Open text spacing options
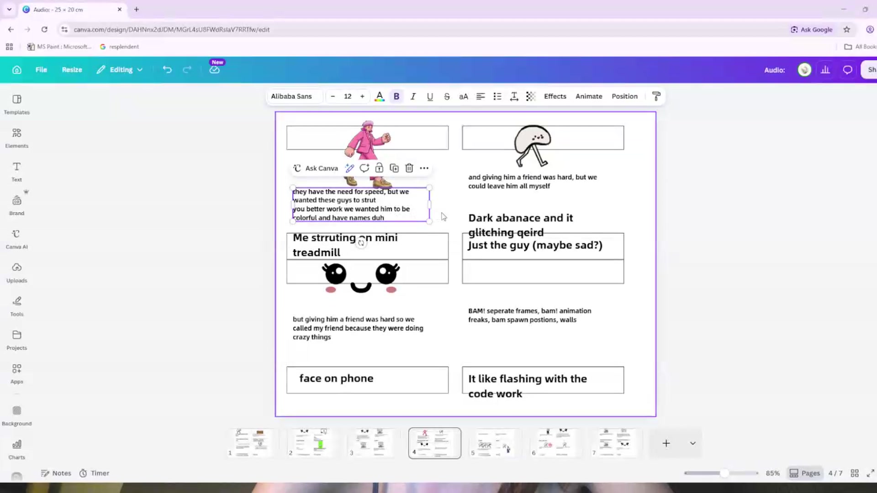This screenshot has width=877, height=493. click(x=514, y=96)
